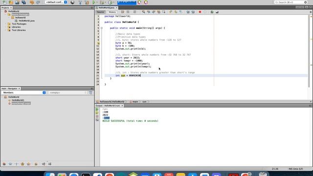Click the Shift Line Left icon
313x176 pixels.
[188, 12]
